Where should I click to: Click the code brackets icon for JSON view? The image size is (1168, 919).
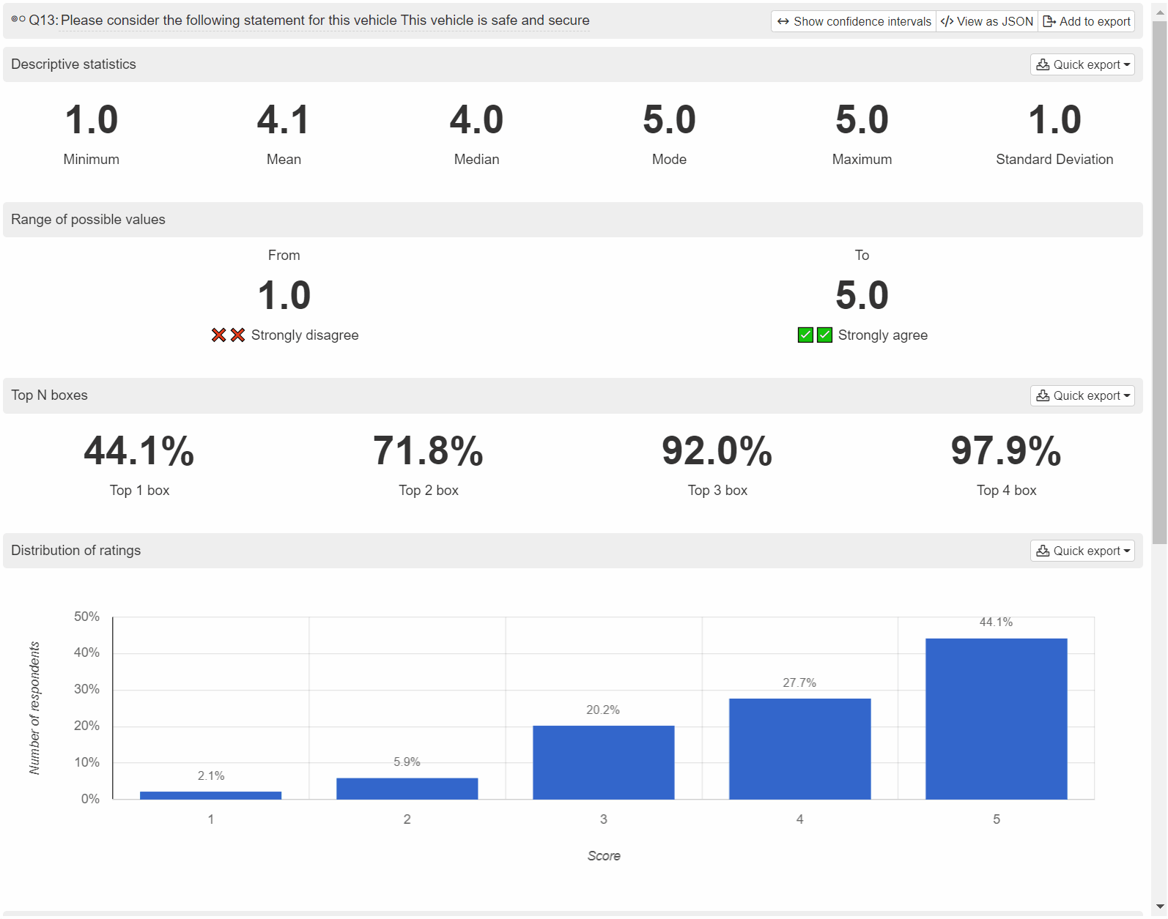pyautogui.click(x=947, y=21)
